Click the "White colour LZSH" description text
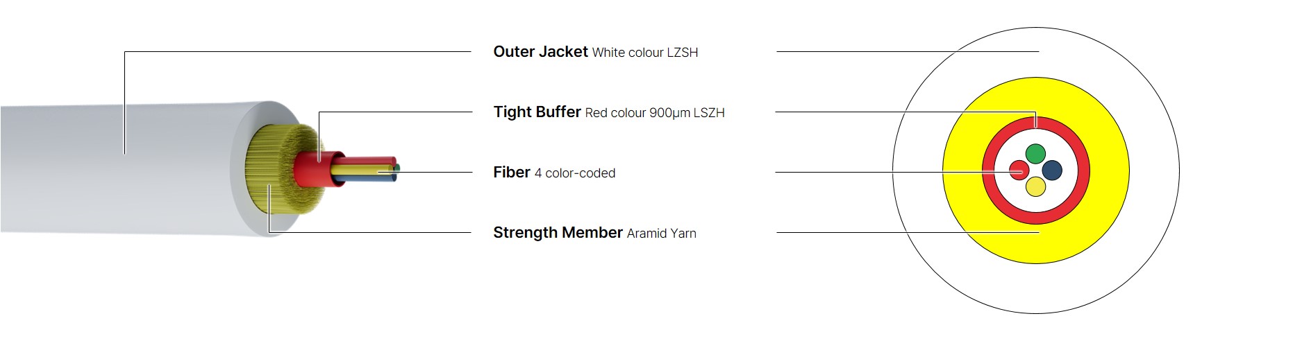This screenshot has width=1302, height=341. tap(645, 53)
